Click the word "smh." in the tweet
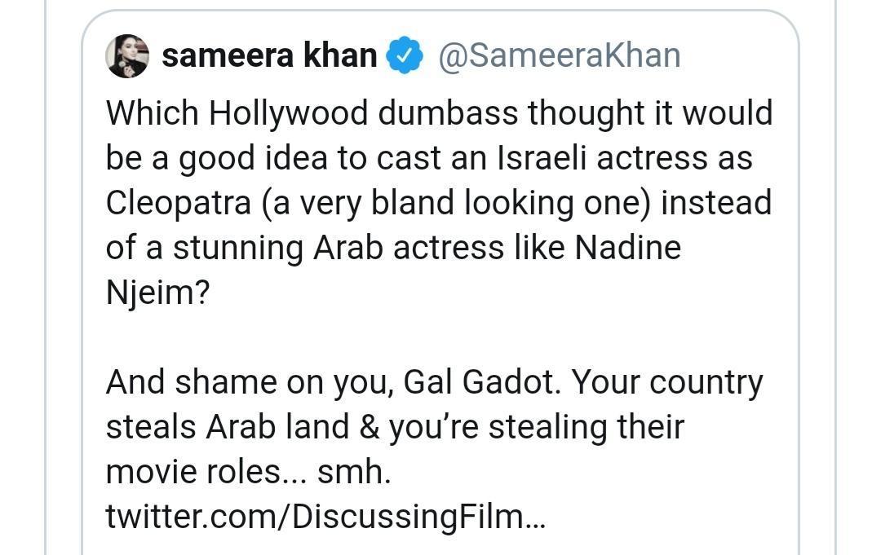Image resolution: width=881 pixels, height=555 pixels. pos(354,472)
